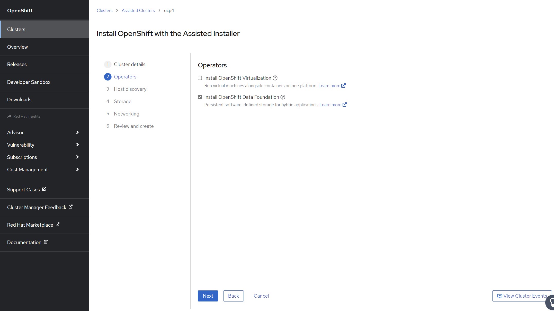
Task: Click the Operators section heading
Action: click(212, 65)
